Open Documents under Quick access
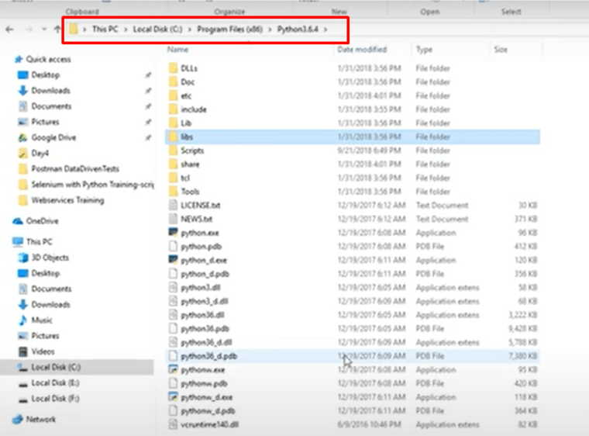 point(51,106)
